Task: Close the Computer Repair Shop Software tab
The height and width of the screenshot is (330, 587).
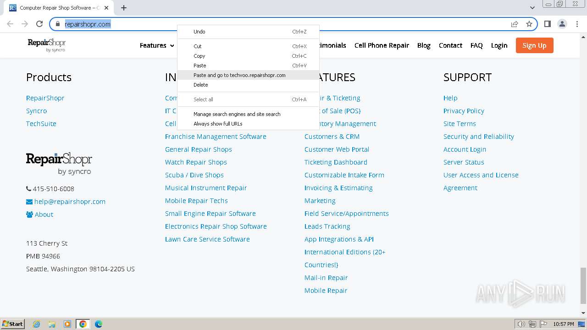Action: point(107,8)
